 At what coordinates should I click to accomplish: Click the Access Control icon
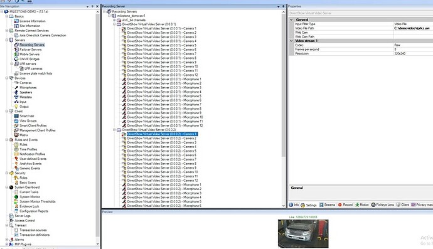click(x=11, y=221)
